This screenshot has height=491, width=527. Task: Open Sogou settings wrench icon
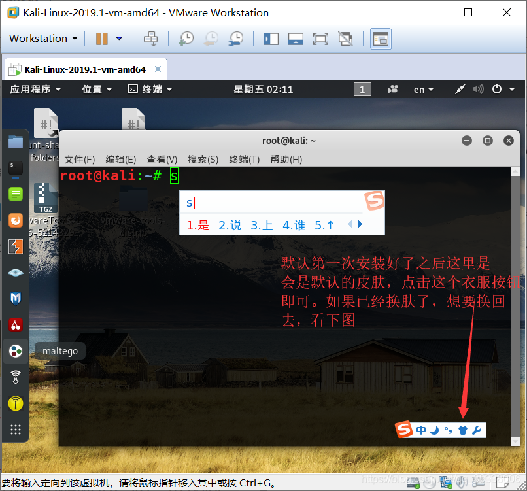pos(477,430)
